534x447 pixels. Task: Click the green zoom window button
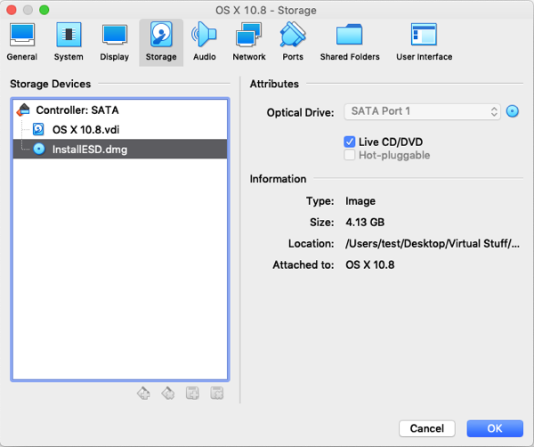coord(44,10)
